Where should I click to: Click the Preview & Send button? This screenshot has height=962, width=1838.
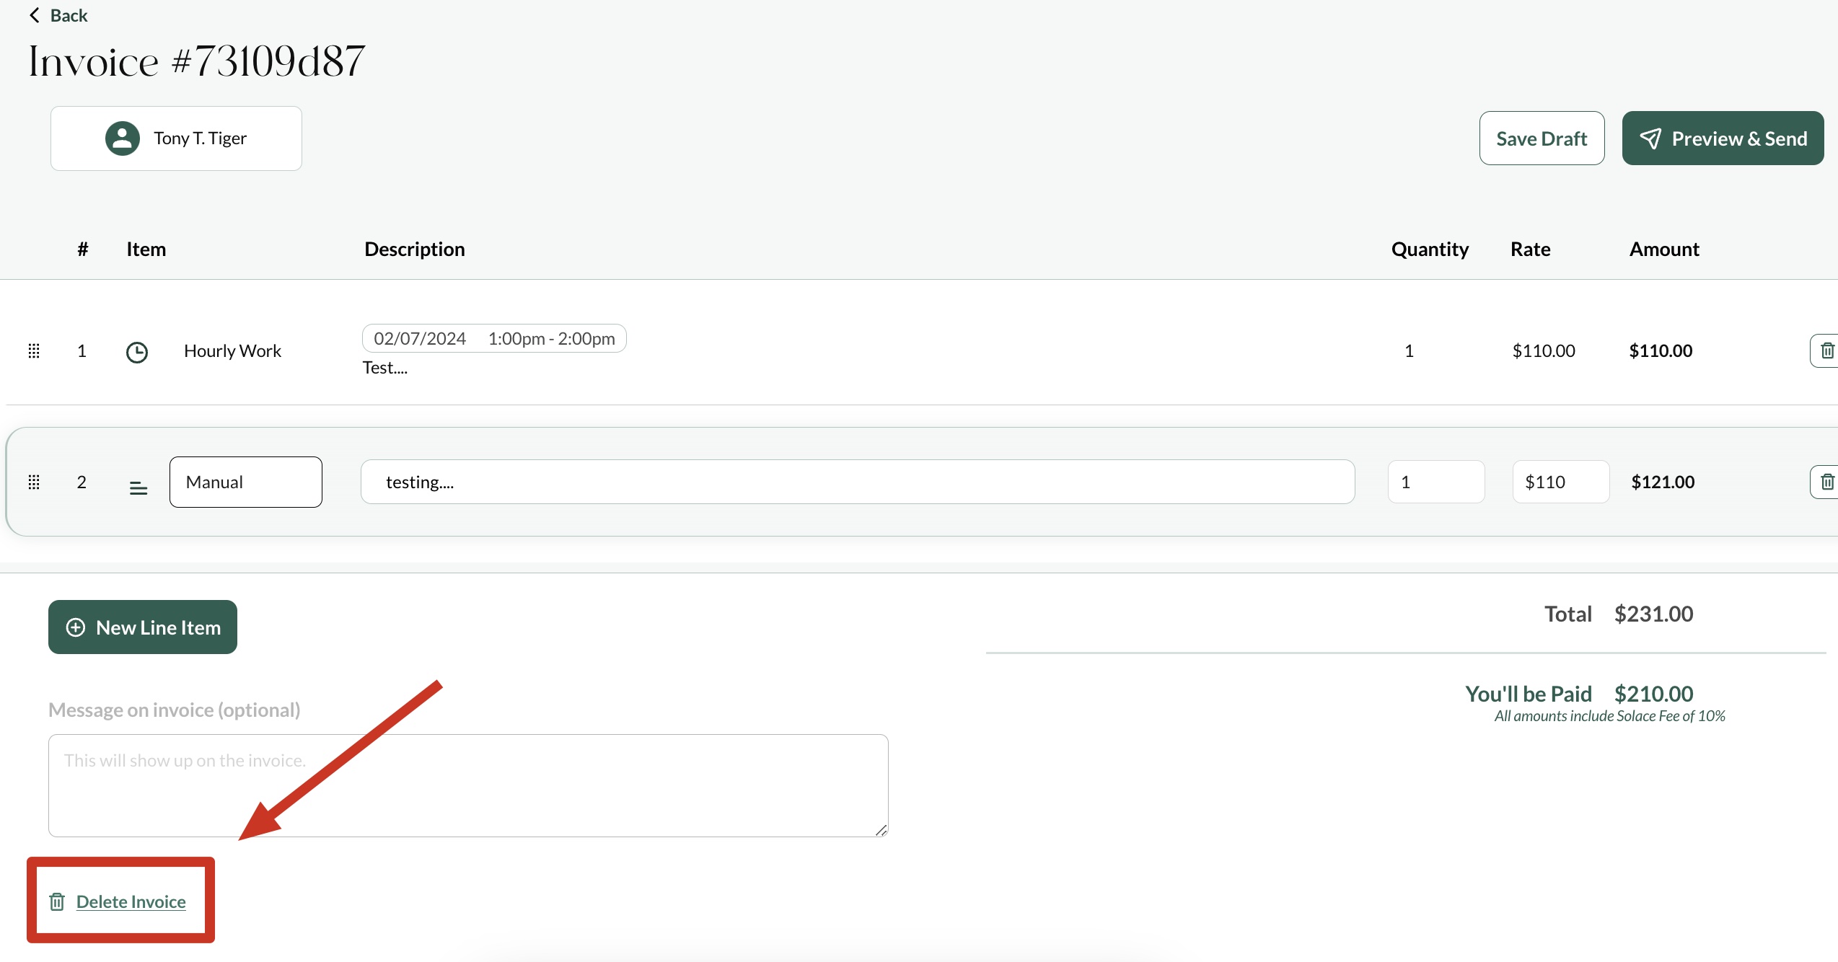tap(1723, 138)
